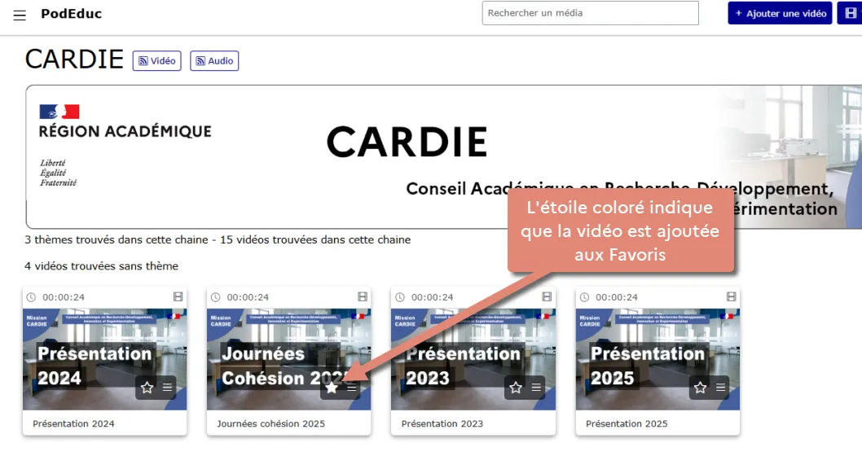Open options menu on Journées cohésion 2025 card

(352, 388)
